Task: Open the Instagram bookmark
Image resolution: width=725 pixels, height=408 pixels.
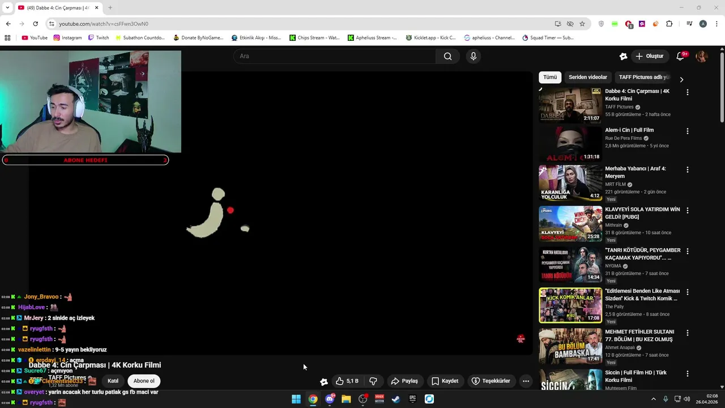Action: pyautogui.click(x=67, y=38)
